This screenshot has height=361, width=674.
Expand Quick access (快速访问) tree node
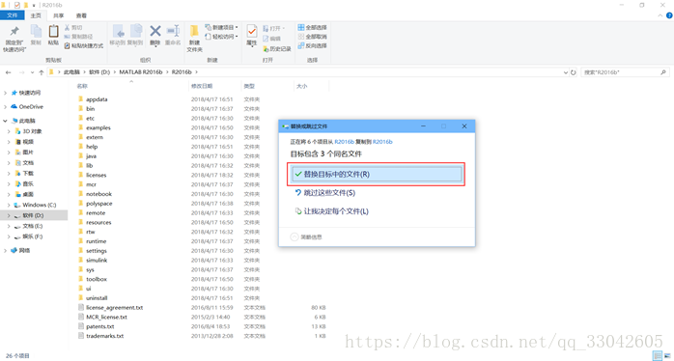click(x=5, y=93)
